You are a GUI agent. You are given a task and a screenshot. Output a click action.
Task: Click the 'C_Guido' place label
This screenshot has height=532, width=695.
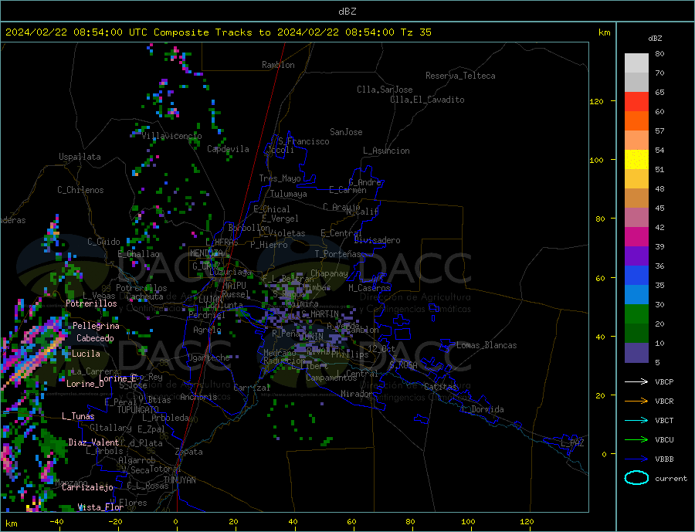tap(103, 242)
